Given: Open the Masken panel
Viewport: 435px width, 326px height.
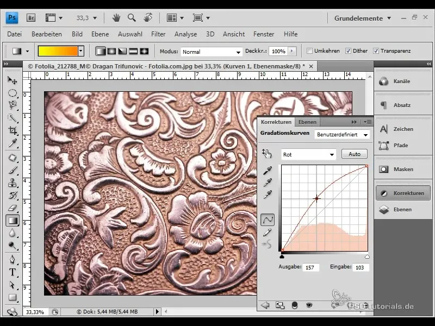Looking at the screenshot, I should [403, 169].
